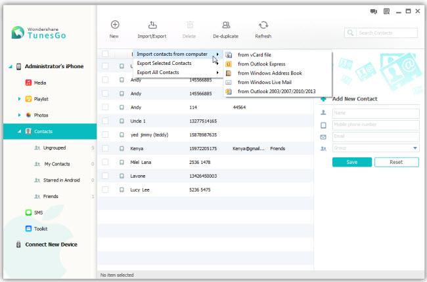Click the Windows Live Mail icon
427x282 pixels.
click(x=229, y=83)
